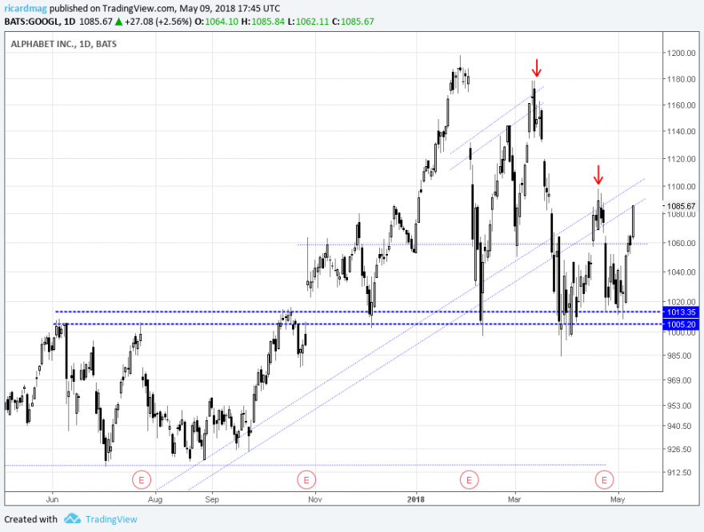704x532 pixels.
Task: Click the blue 1005.20 price line label
Action: click(681, 324)
